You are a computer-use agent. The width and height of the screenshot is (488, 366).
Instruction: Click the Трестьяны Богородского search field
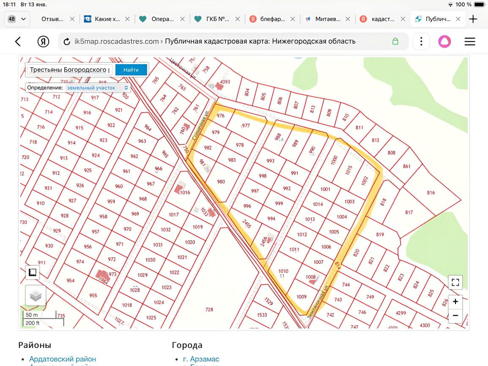[70, 70]
